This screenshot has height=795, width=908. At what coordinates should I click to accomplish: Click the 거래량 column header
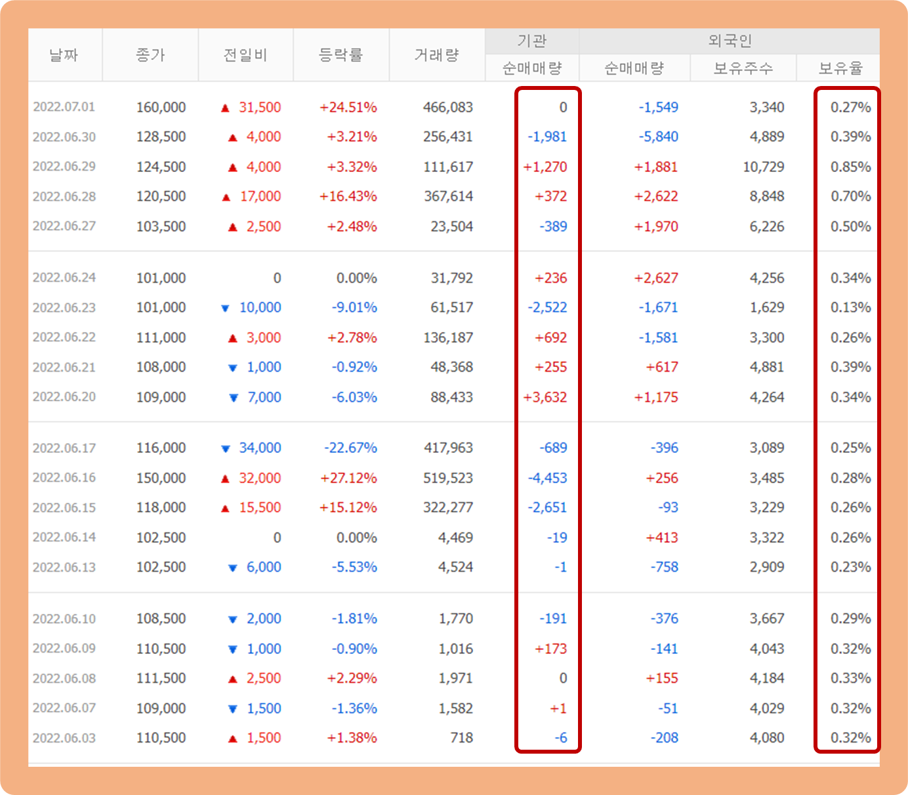click(x=437, y=55)
